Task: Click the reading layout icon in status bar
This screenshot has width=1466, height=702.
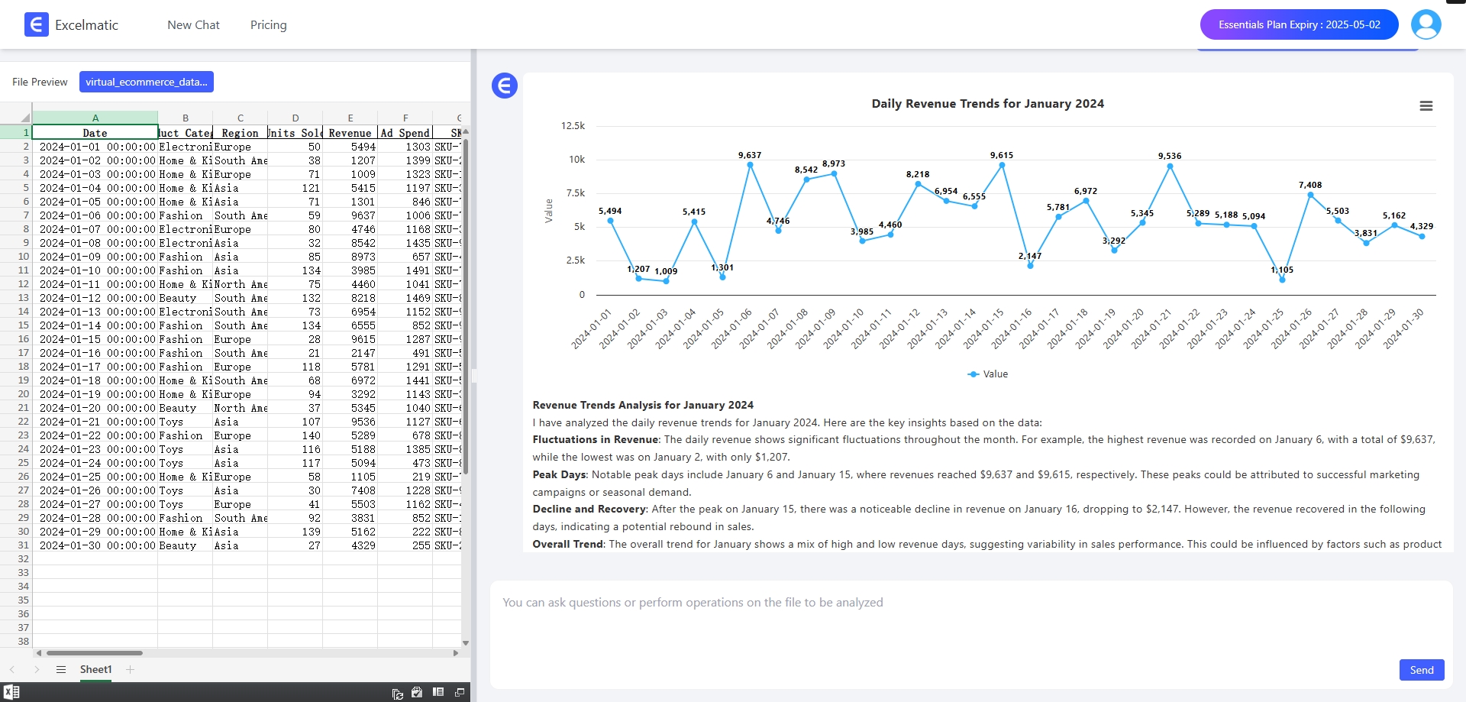Action: pyautogui.click(x=438, y=692)
